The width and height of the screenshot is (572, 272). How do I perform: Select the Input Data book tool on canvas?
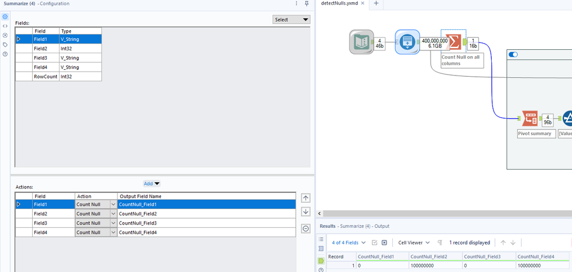[361, 42]
